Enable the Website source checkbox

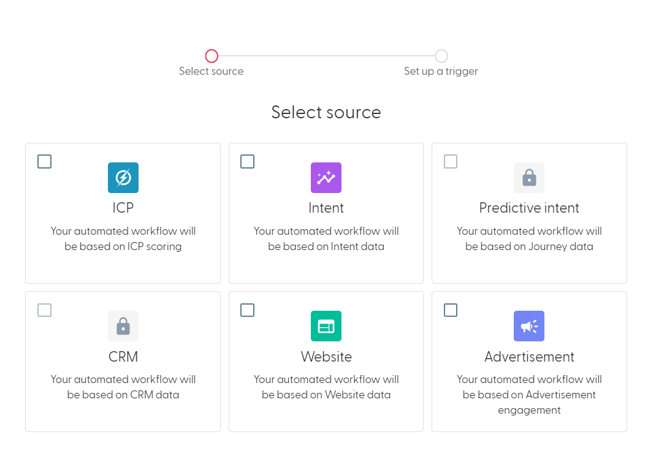coord(247,310)
